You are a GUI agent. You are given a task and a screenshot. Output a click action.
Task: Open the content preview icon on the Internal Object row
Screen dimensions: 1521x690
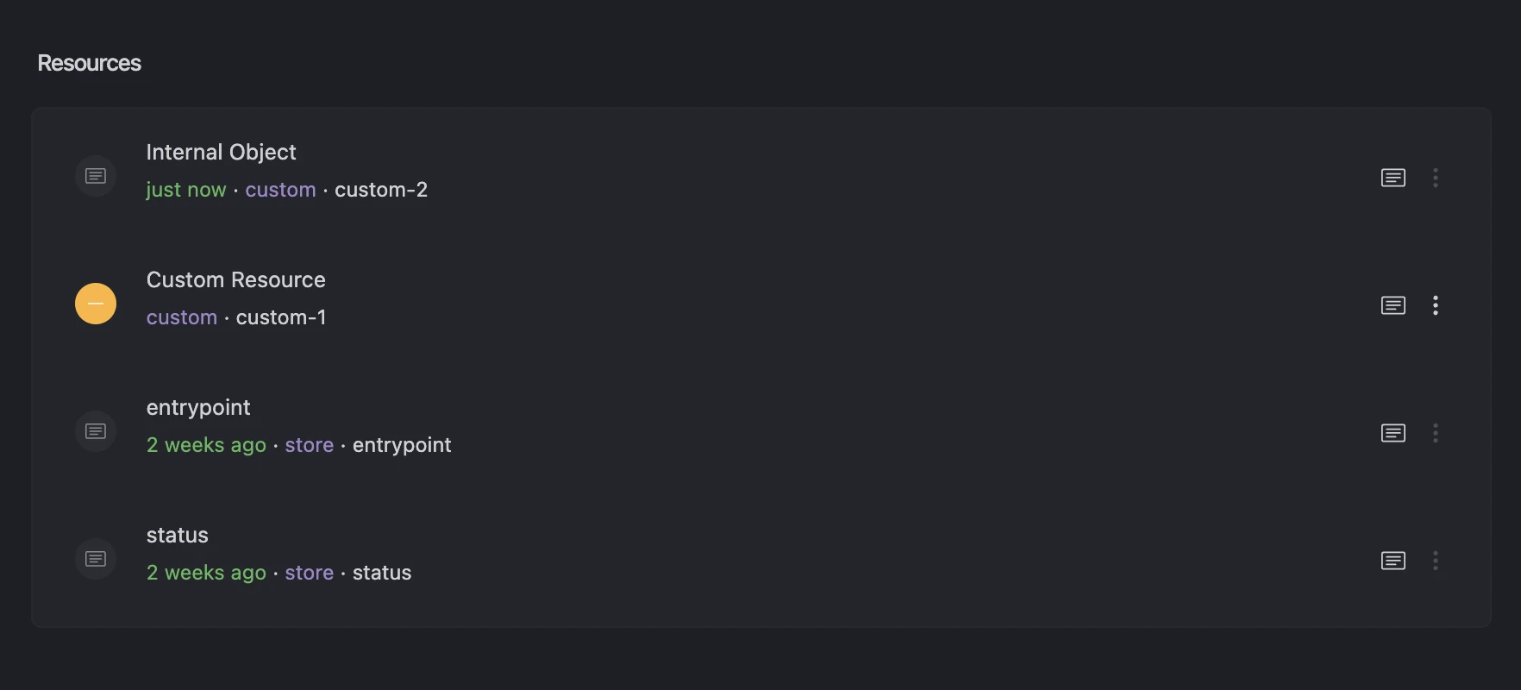click(x=1393, y=178)
